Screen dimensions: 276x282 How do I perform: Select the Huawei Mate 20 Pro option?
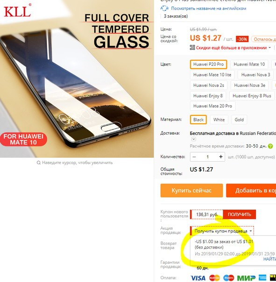point(212,106)
